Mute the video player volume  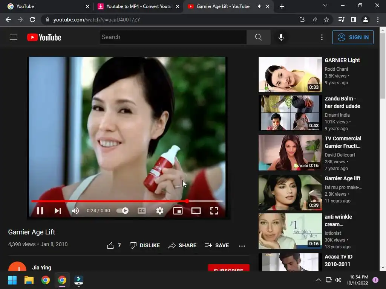75,211
